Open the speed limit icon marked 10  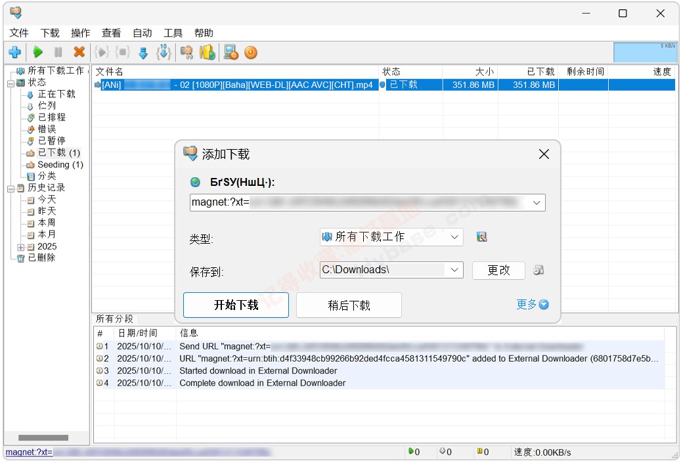click(x=163, y=53)
